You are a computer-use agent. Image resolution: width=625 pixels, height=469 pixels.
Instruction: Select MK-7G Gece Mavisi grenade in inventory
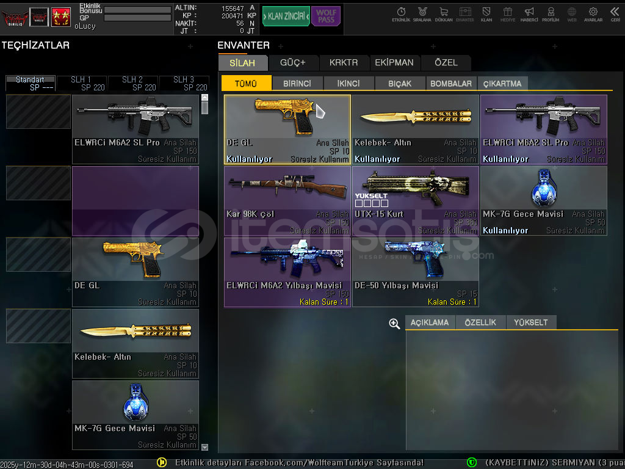click(x=544, y=201)
